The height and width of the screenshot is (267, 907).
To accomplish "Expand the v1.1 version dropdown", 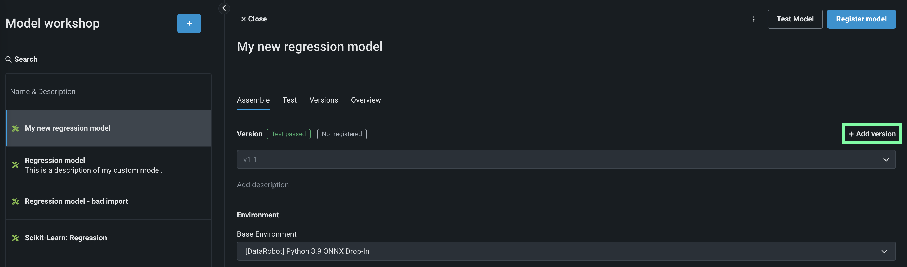I will (886, 160).
